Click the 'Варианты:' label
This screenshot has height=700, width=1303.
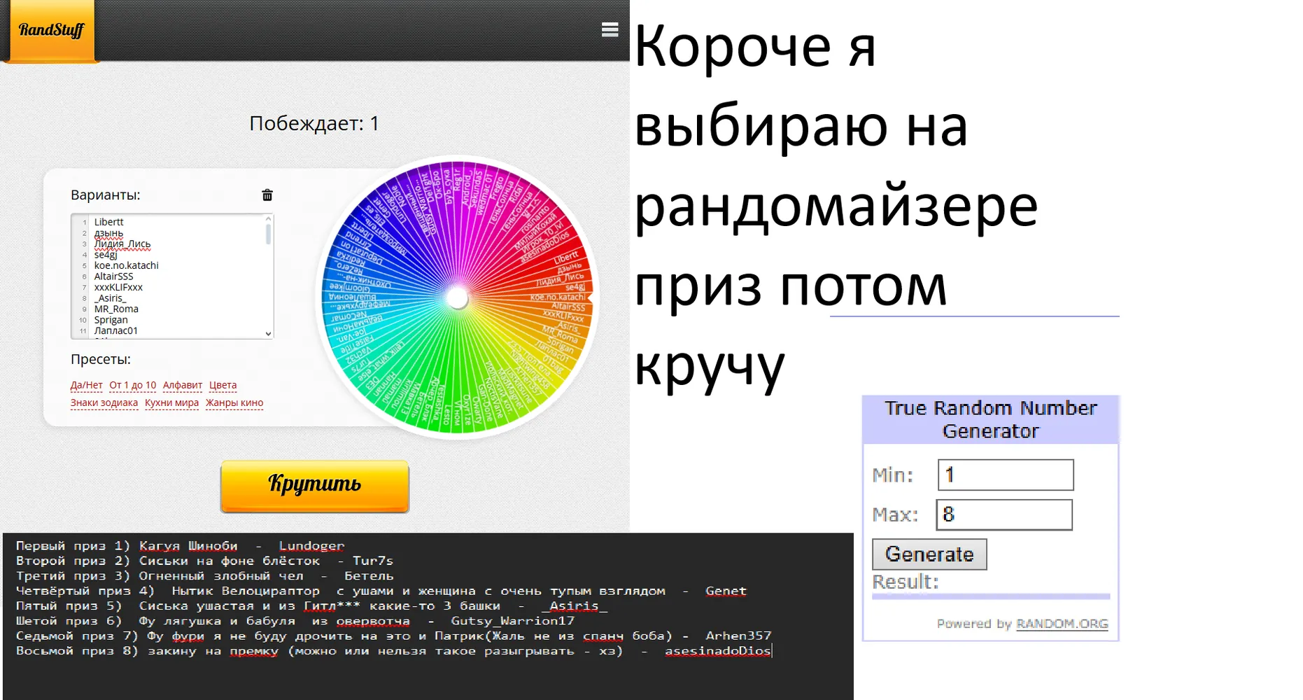105,195
